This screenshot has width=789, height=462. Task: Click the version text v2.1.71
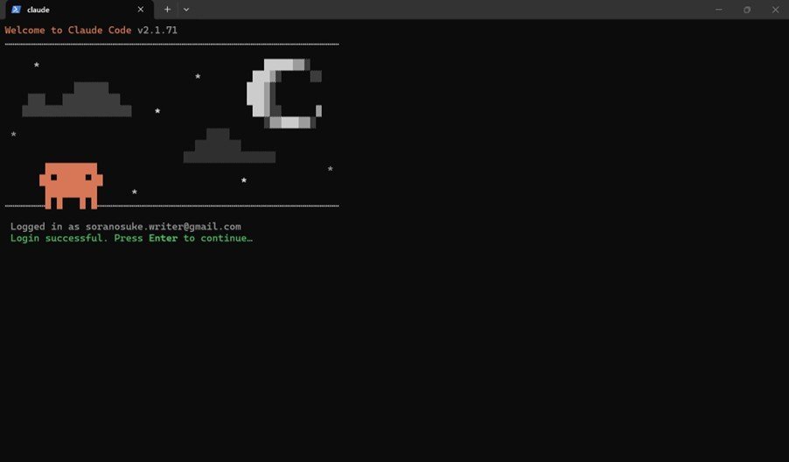(x=157, y=31)
